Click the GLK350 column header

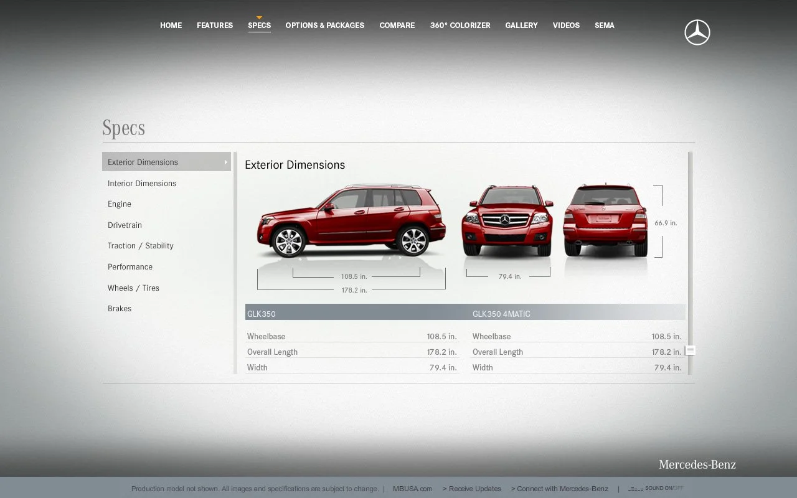click(x=262, y=314)
